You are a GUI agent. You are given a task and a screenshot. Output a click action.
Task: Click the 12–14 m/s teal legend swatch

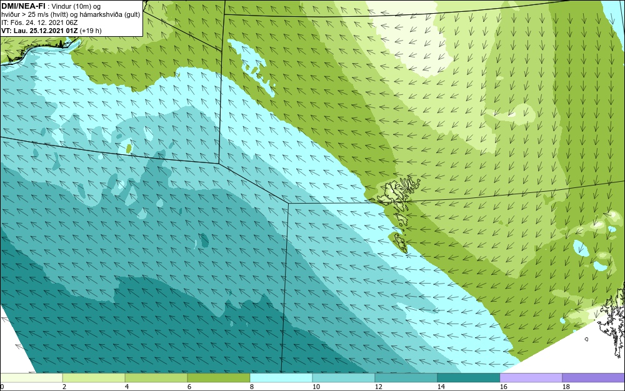(x=406, y=377)
